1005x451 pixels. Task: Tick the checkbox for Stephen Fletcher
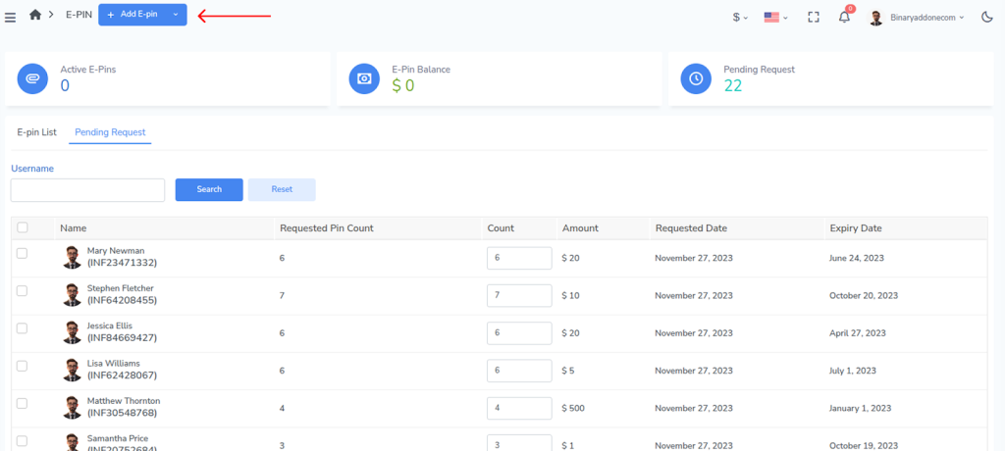coord(23,291)
